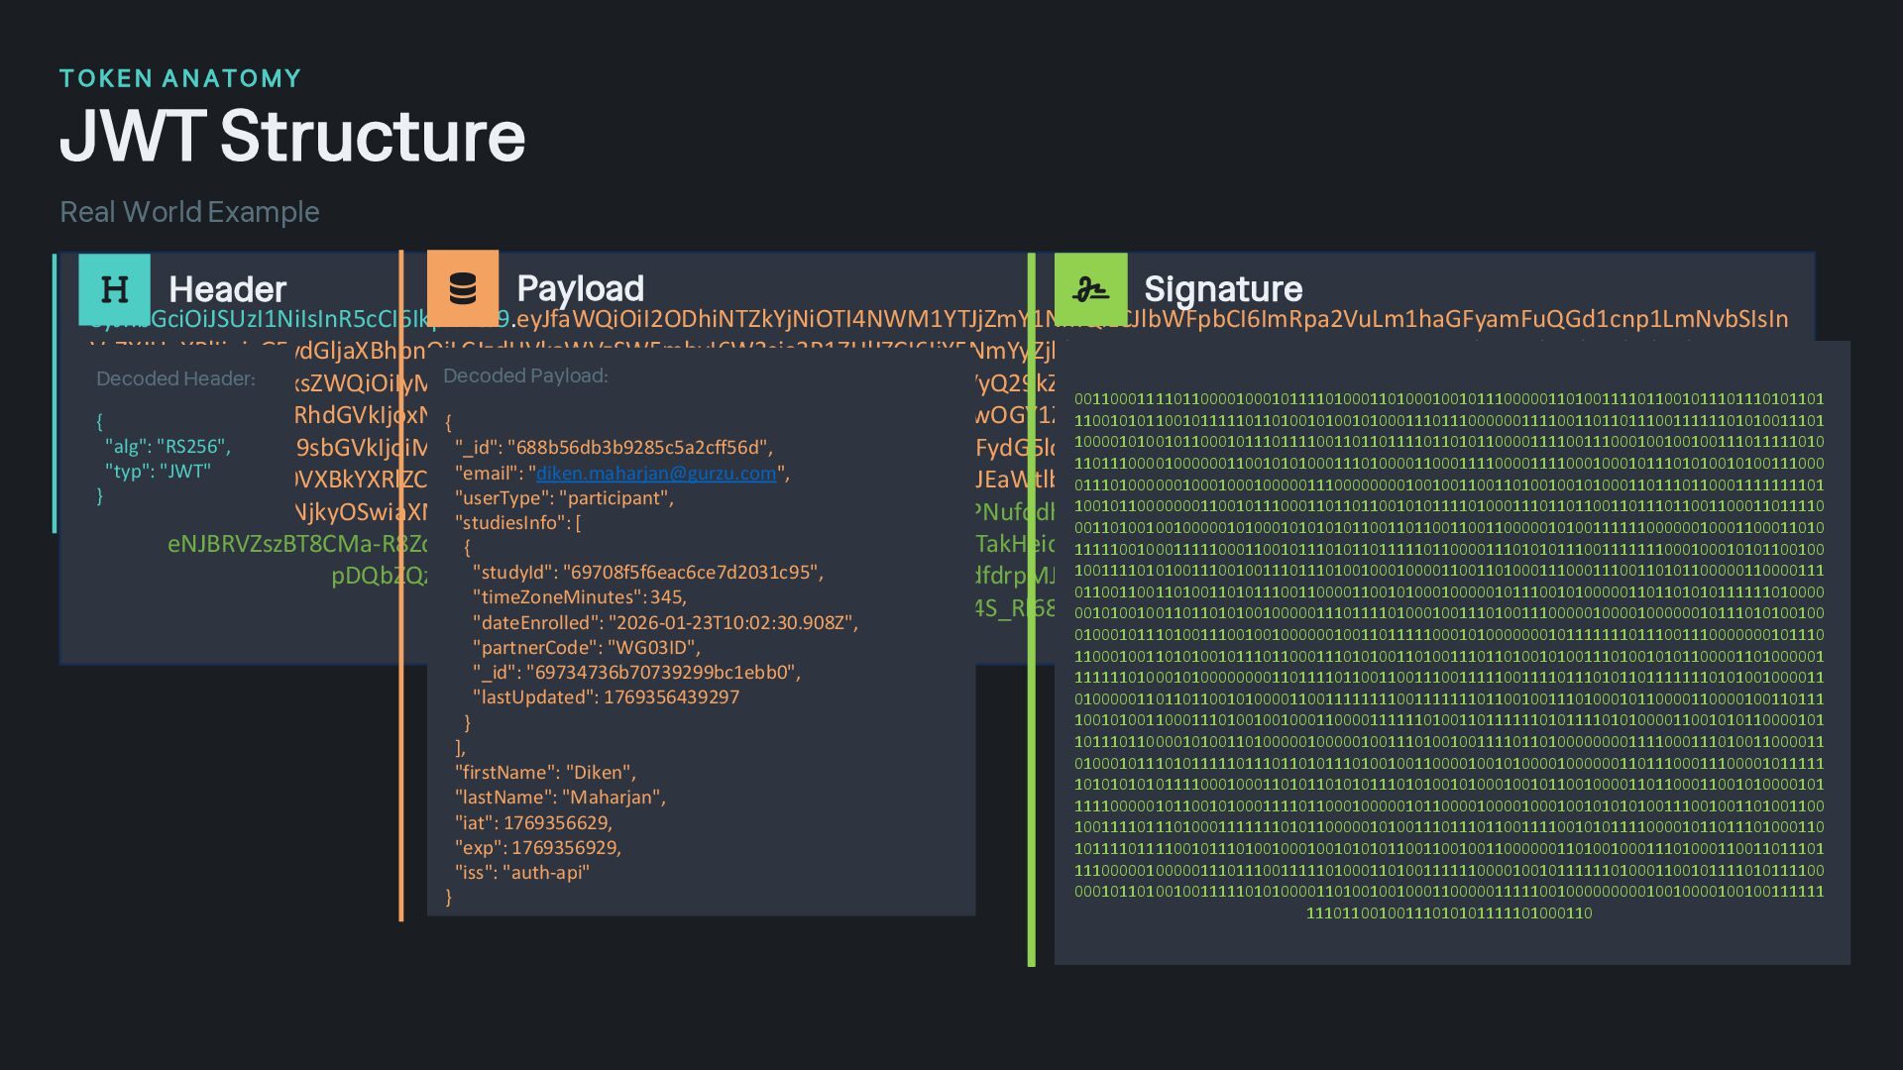Screen dimensions: 1903x1070
Task: Click the "iss": "auth-api" line
Action: coord(521,873)
